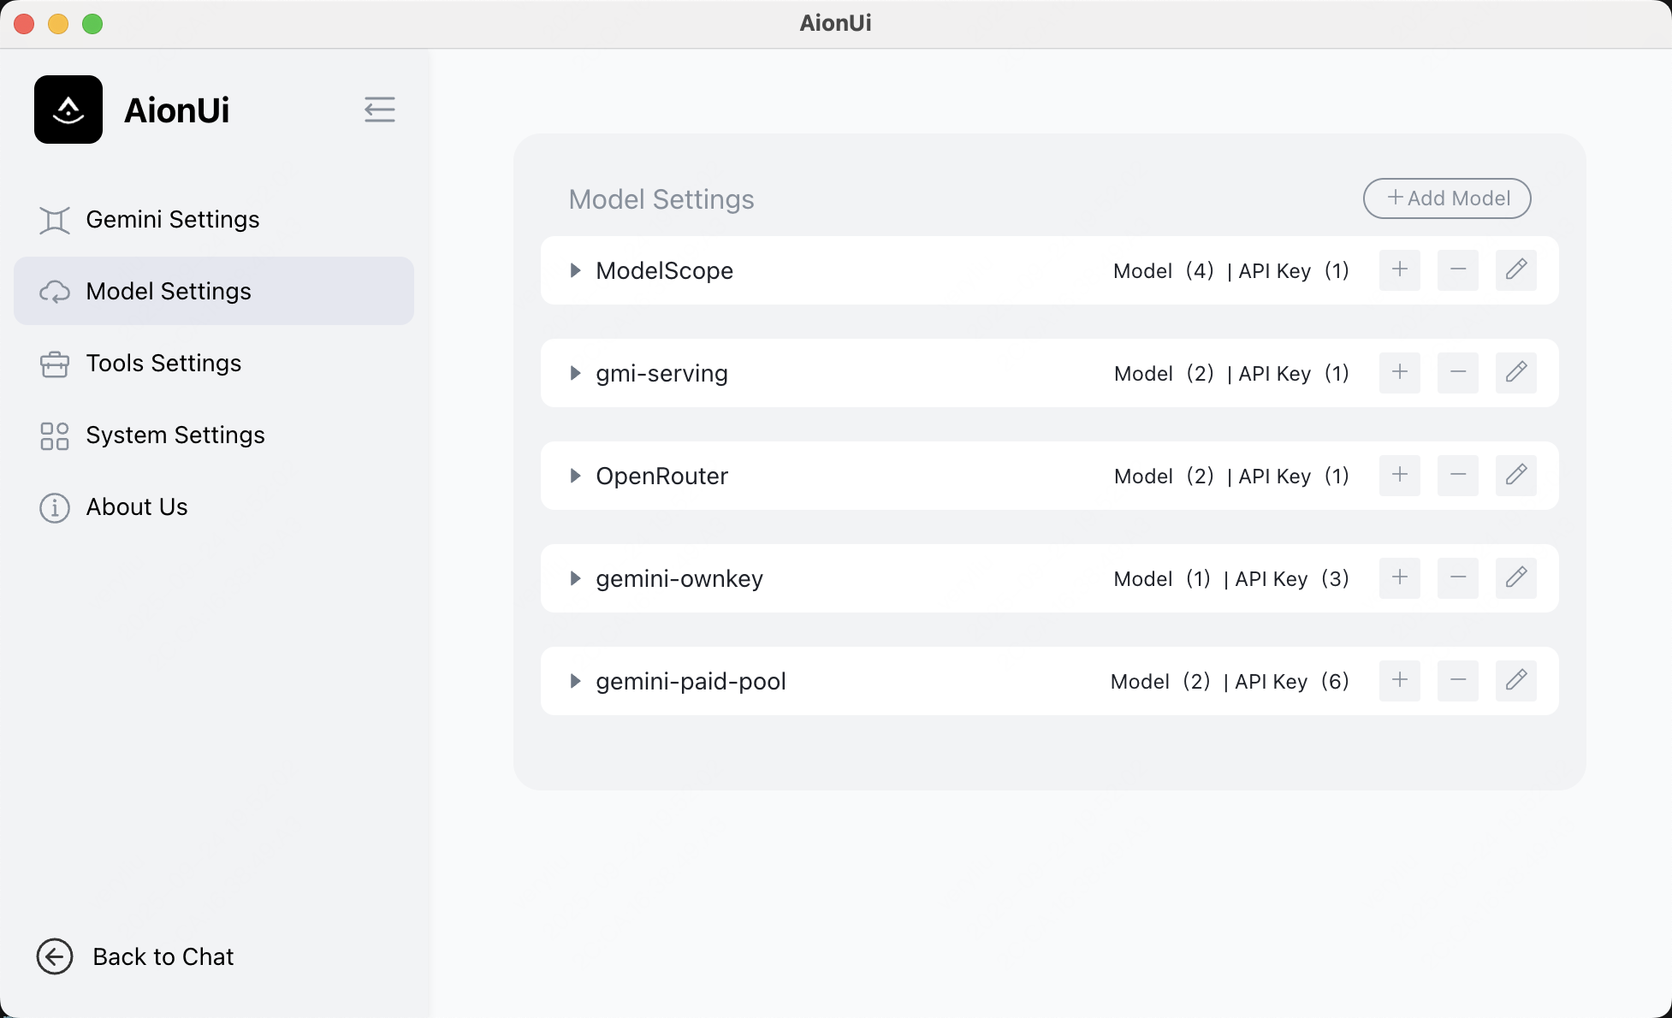This screenshot has width=1672, height=1018.
Task: Edit gmi-serving with the pencil icon
Action: pos(1516,373)
